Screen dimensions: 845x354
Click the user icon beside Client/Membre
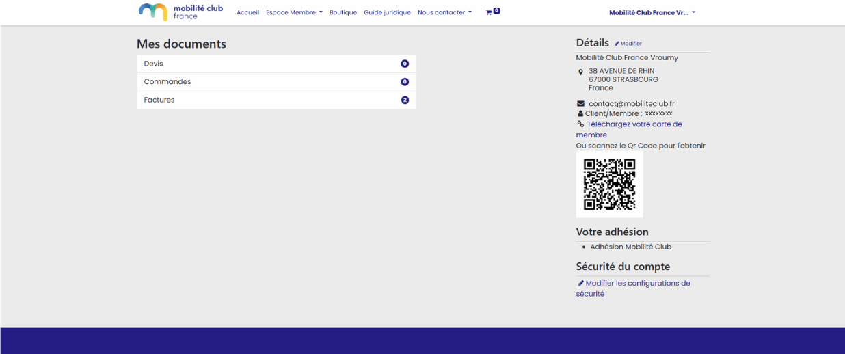580,113
